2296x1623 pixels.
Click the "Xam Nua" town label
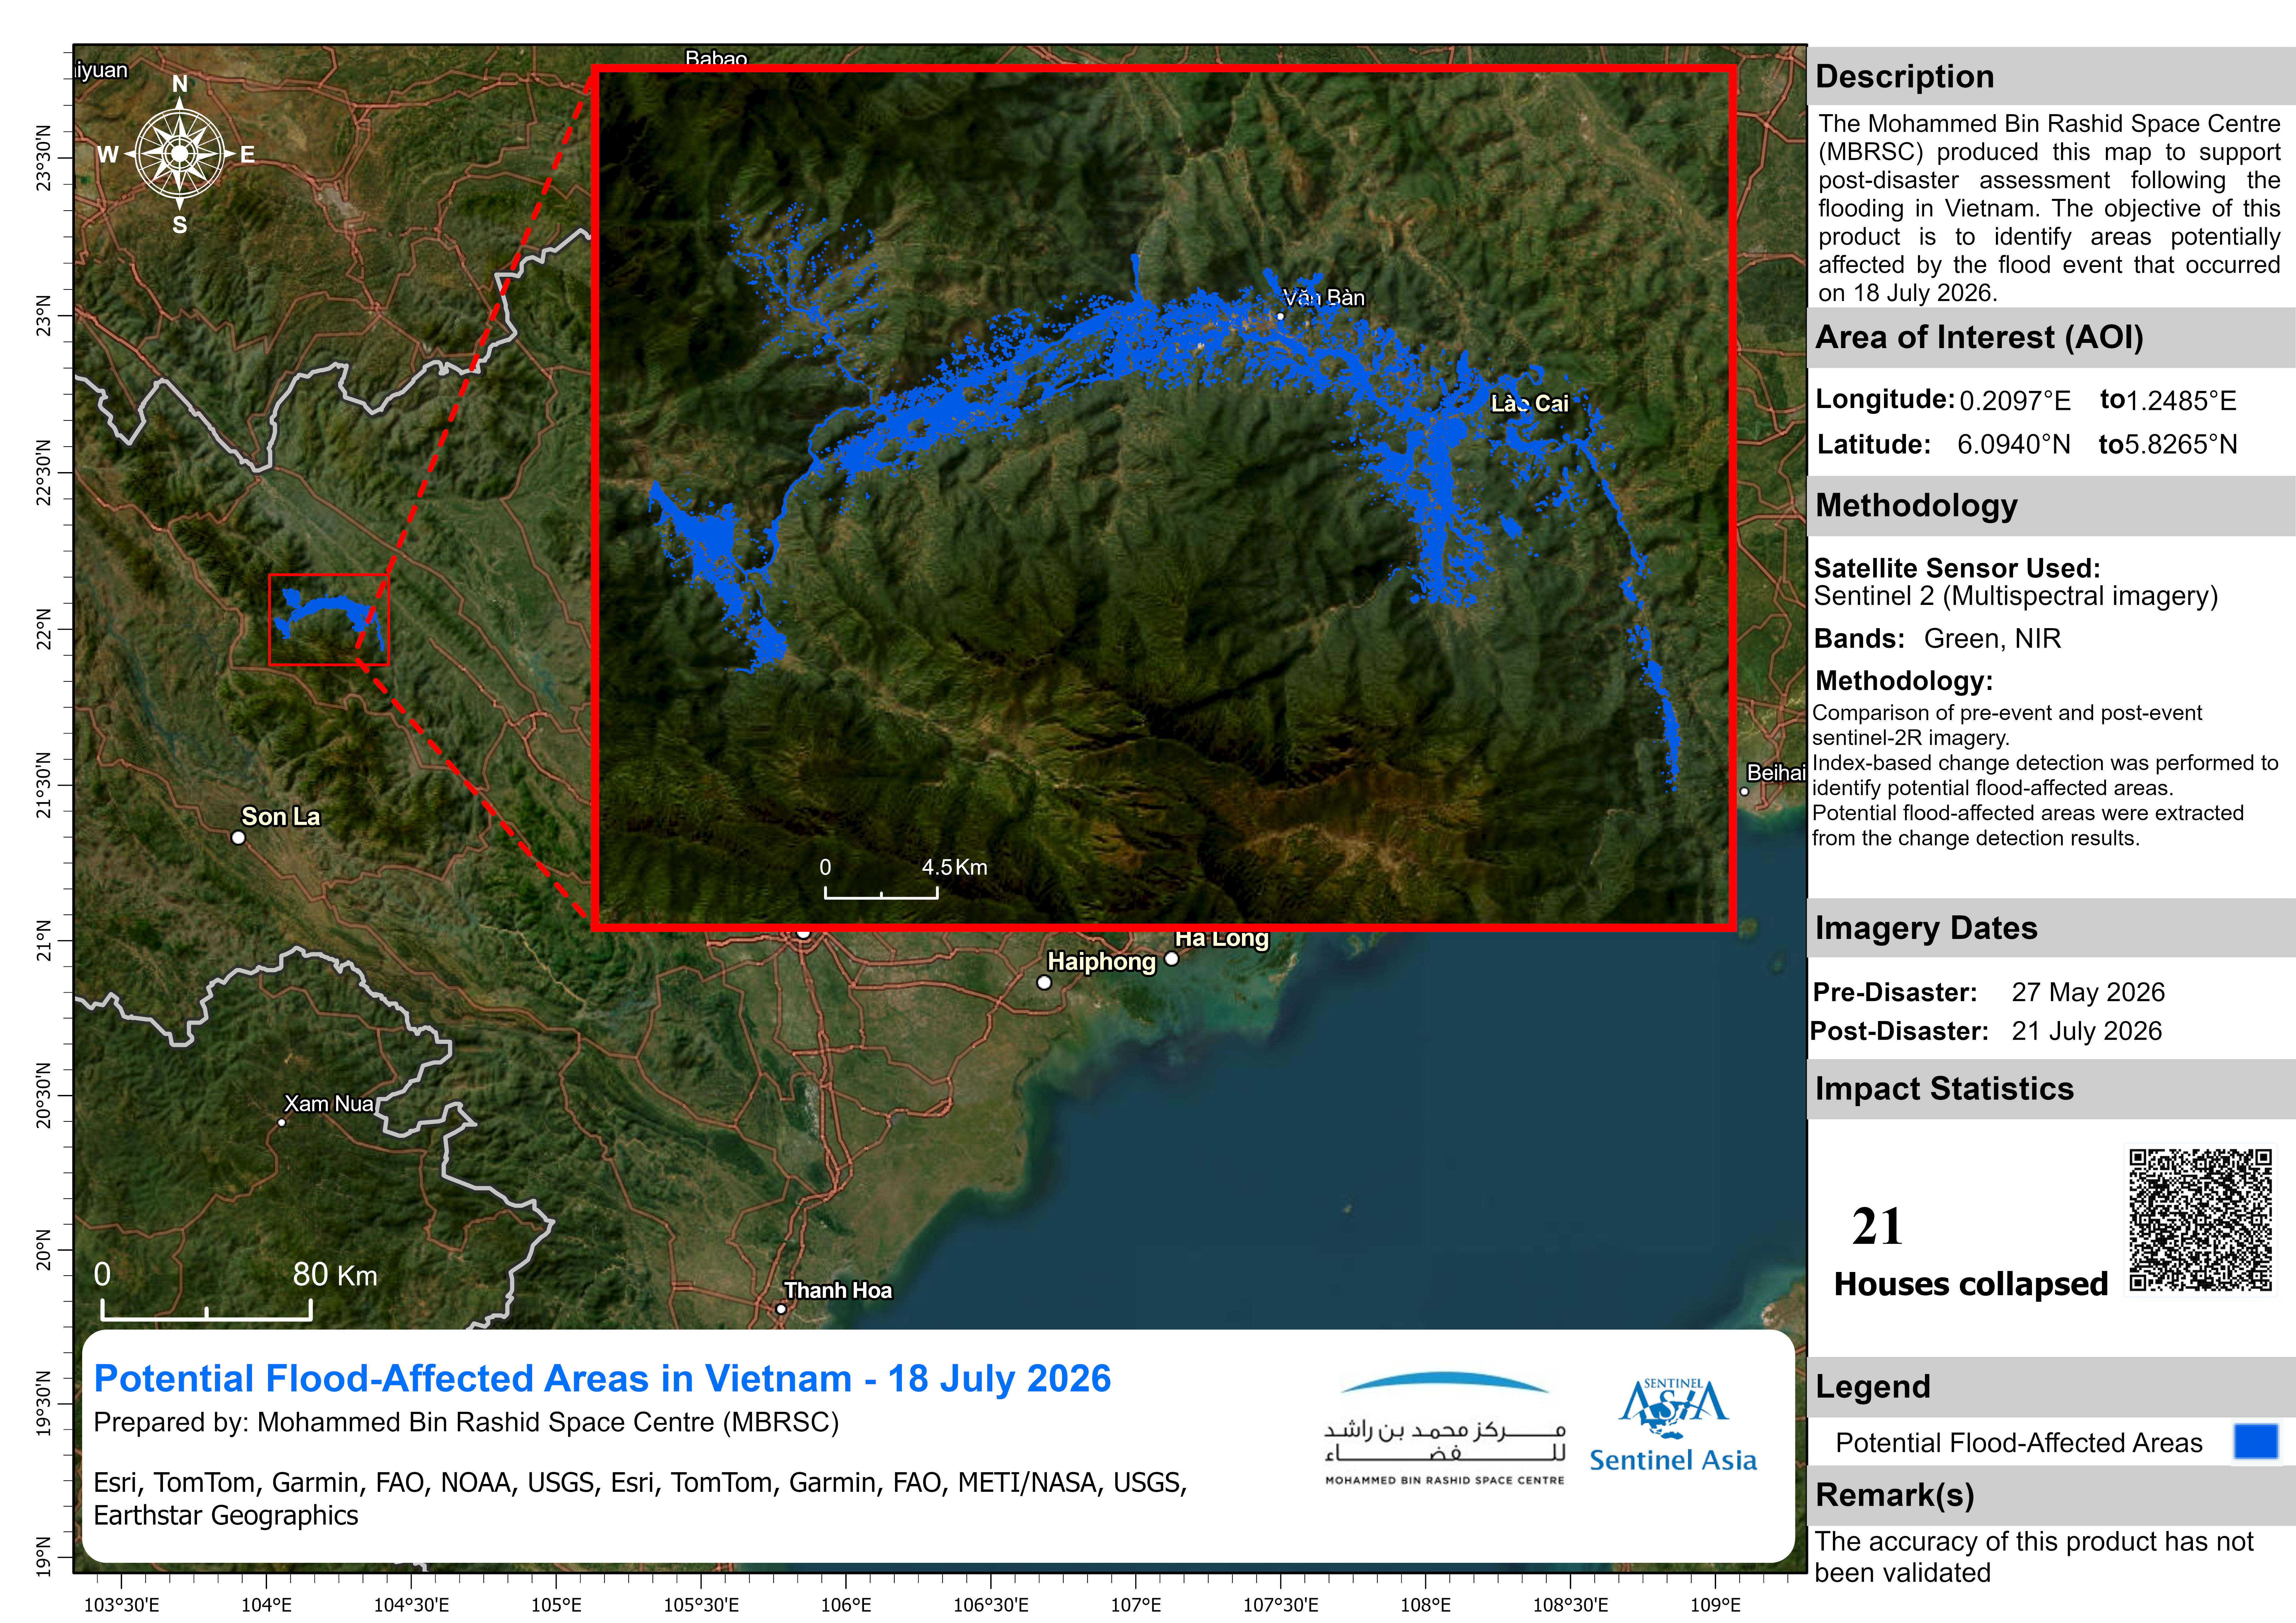pos(329,1104)
